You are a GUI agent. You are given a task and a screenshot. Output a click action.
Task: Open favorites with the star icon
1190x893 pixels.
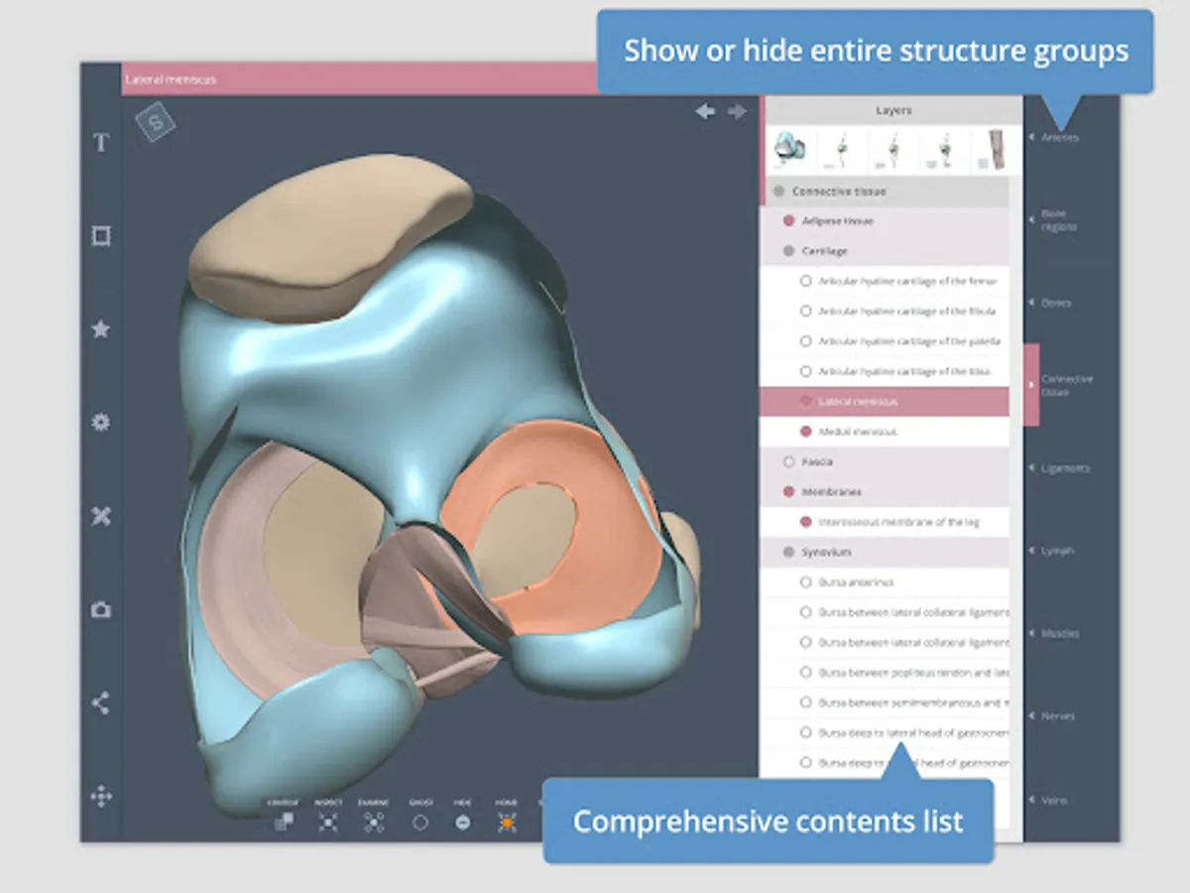point(100,329)
